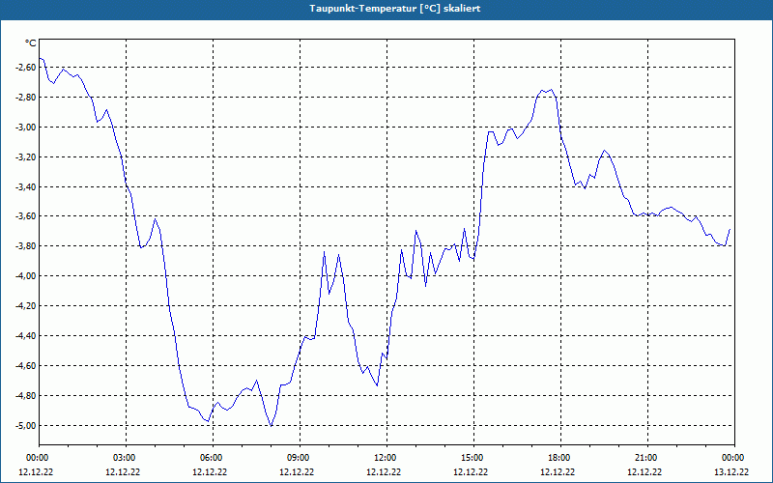
Task: Click the -4,00 y-axis label
Action: (26, 275)
